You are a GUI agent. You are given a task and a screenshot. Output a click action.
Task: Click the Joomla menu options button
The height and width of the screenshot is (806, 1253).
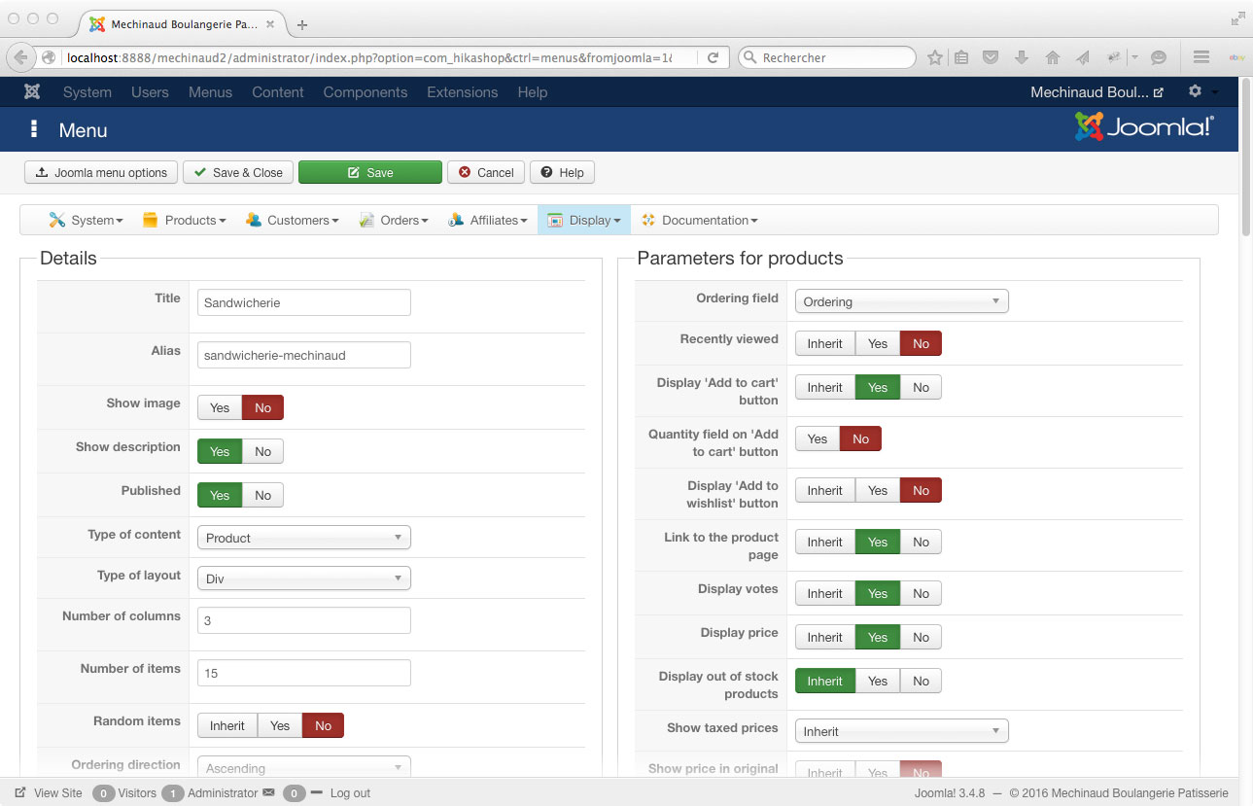(101, 172)
